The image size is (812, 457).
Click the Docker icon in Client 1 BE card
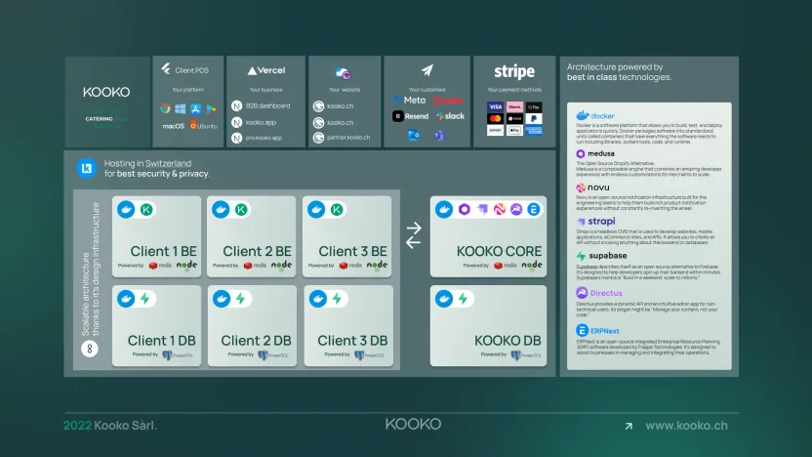click(x=126, y=209)
